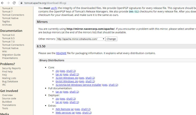Open Source code in the sidebar

click(9, 98)
